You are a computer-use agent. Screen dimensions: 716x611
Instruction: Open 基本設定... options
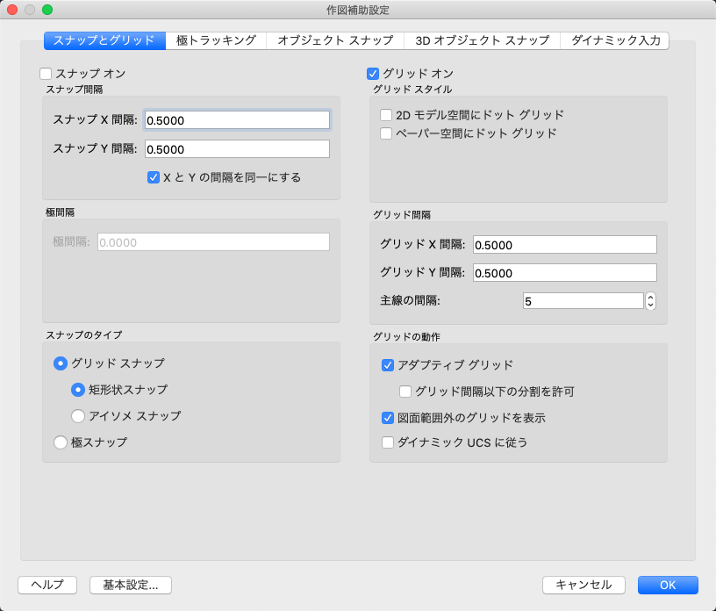(x=130, y=585)
